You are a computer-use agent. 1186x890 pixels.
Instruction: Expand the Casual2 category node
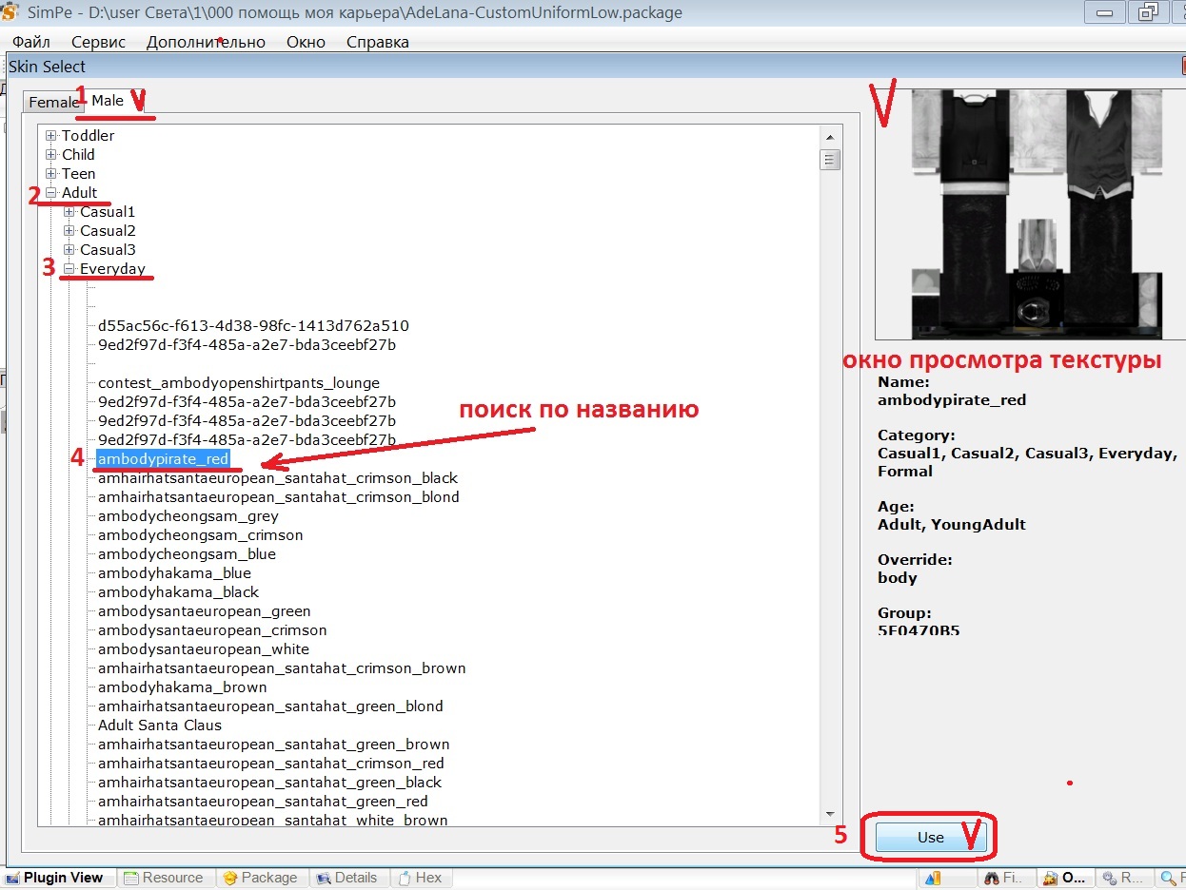point(69,231)
